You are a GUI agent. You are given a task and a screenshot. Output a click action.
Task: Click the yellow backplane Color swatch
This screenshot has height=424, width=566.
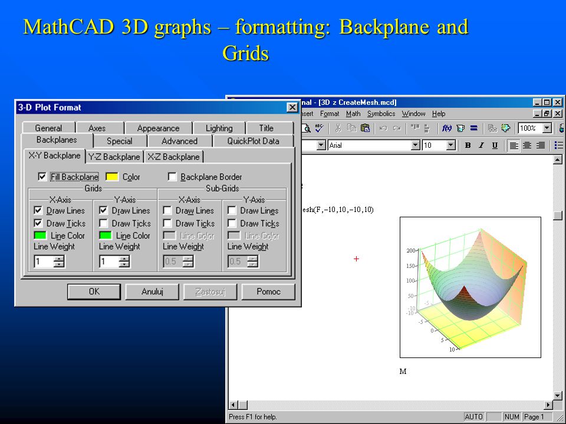point(112,177)
